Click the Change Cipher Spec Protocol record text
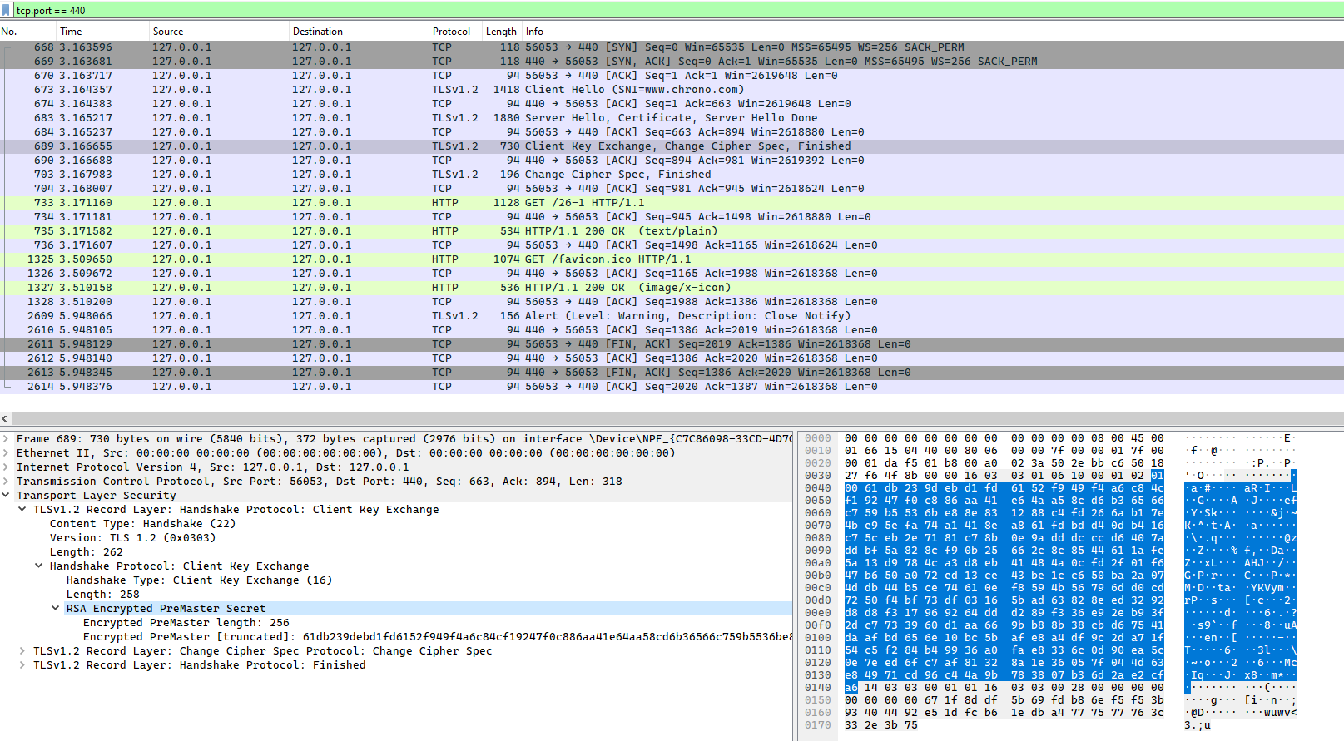 click(262, 651)
